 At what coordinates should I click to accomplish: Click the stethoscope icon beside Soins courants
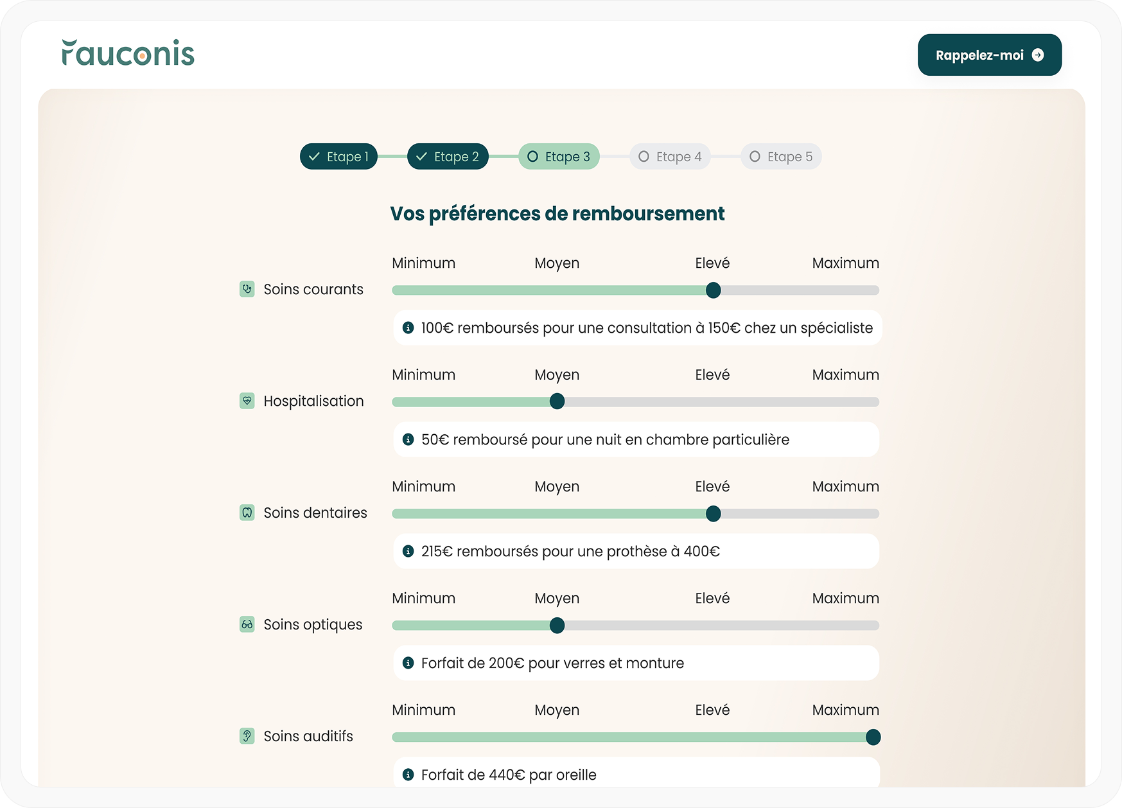coord(247,289)
